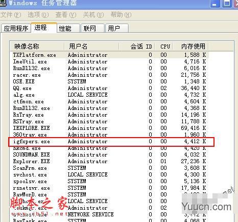Select svchost.exe using 4,300 K

coord(109,175)
